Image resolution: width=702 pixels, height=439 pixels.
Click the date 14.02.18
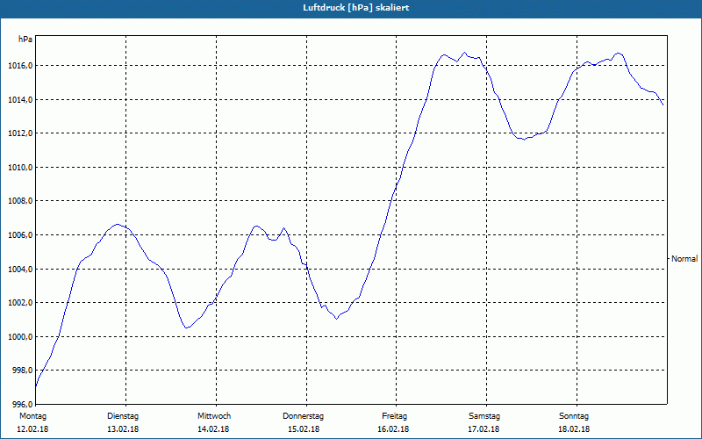tap(213, 429)
